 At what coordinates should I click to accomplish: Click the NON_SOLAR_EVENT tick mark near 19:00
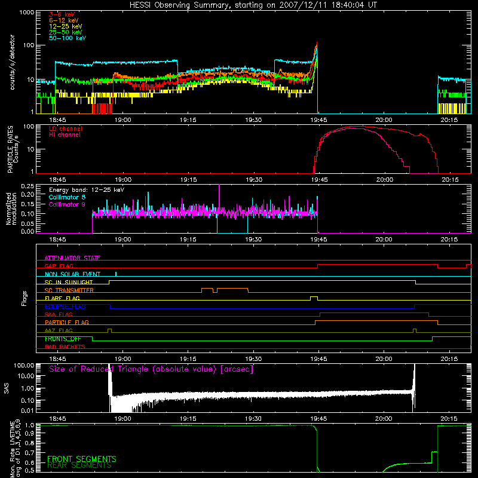[116, 274]
